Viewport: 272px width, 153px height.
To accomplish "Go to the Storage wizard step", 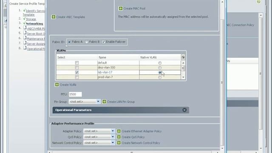I will [x=31, y=19].
